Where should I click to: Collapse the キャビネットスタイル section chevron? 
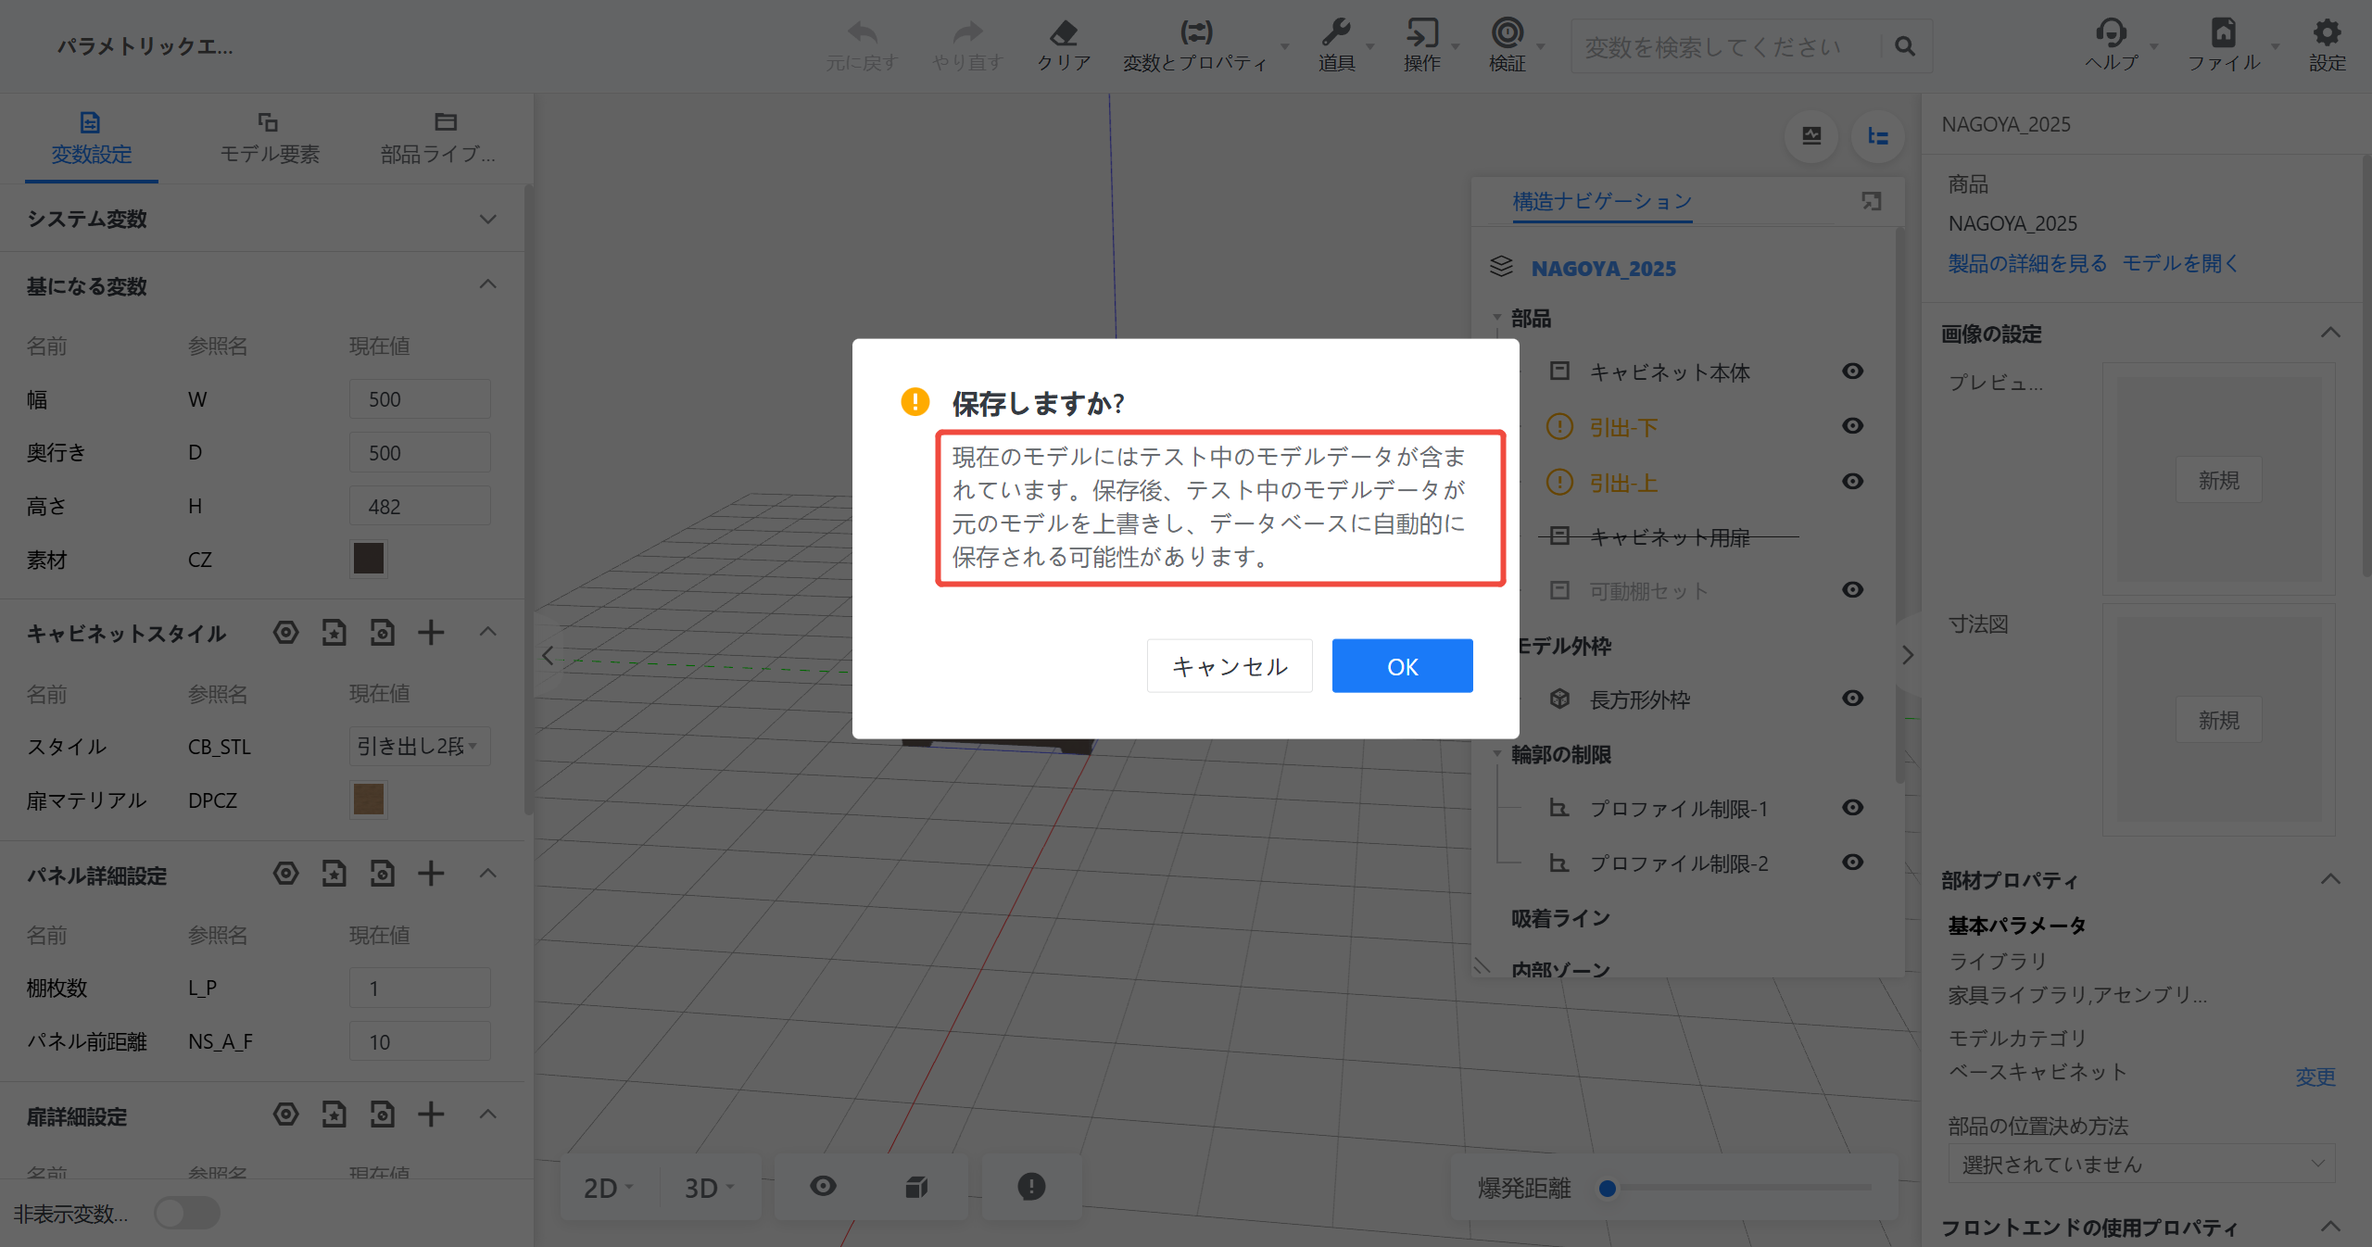(x=488, y=632)
